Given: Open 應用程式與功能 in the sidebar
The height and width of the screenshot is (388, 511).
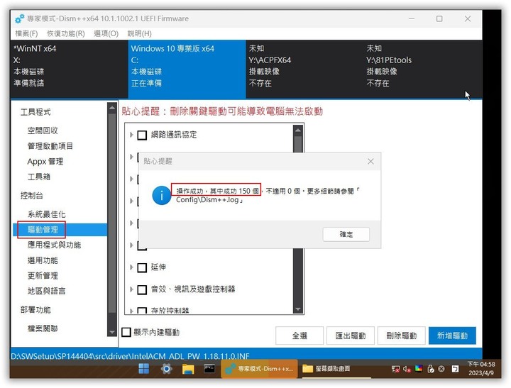Looking at the screenshot, I should click(x=54, y=245).
